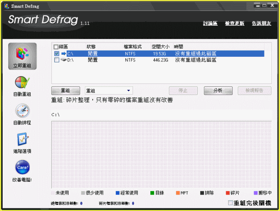Check the D:\ drive checkbox
The image size is (280, 211).
tap(56, 61)
